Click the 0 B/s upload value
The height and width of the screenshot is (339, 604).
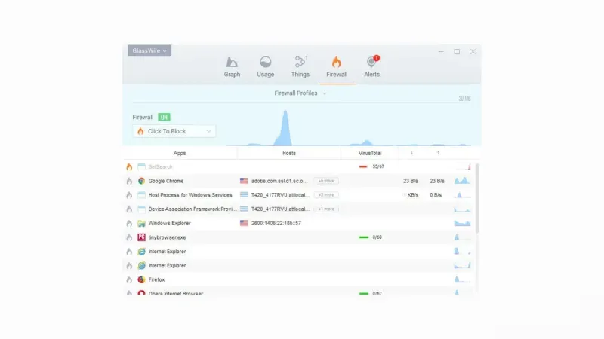pos(436,195)
